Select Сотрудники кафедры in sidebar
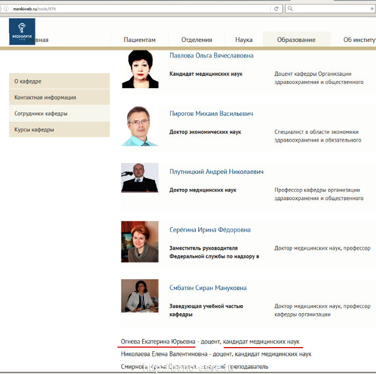The height and width of the screenshot is (374, 376). 60,114
